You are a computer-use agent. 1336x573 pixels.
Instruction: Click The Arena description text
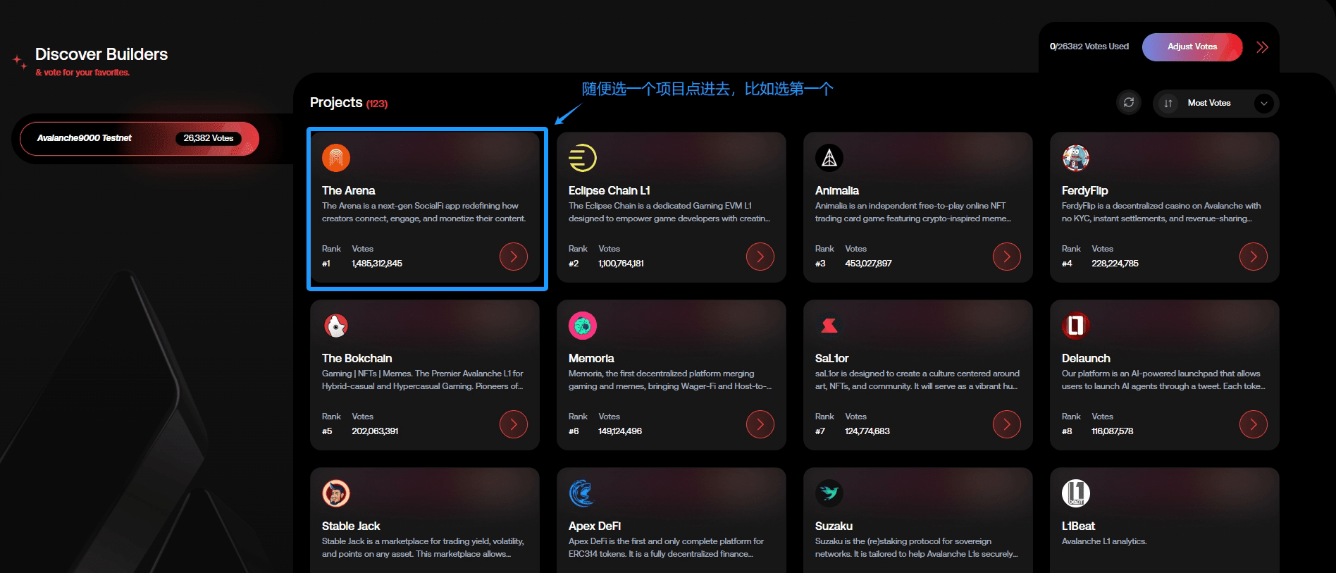(424, 212)
